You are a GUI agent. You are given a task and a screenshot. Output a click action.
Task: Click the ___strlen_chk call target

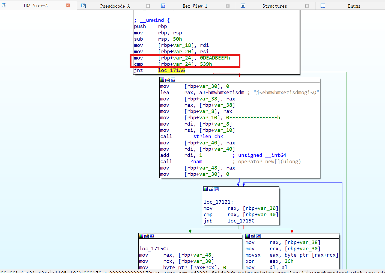(204, 136)
